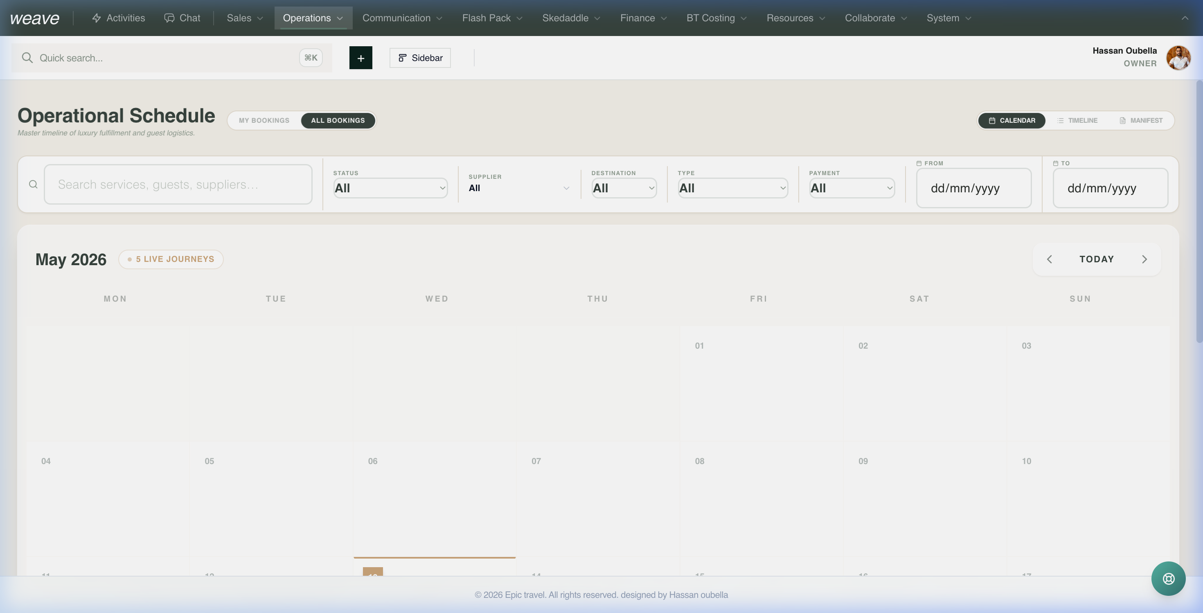The width and height of the screenshot is (1203, 613).
Task: Collapse the top navigation with caret
Action: point(1185,18)
